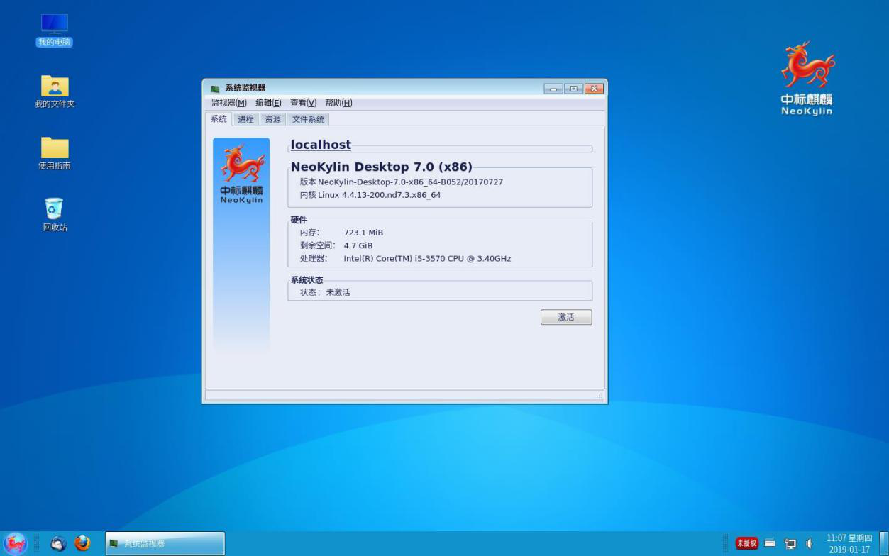Click the volume speaker tray icon

click(x=809, y=544)
